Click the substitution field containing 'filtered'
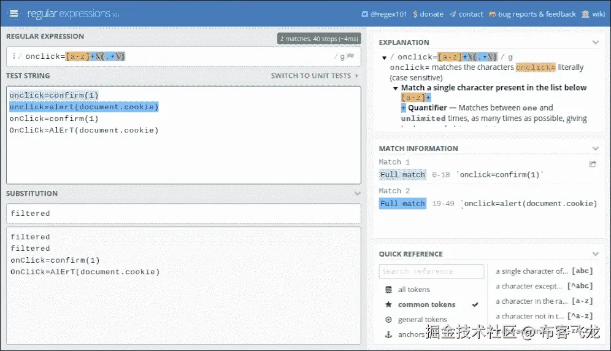Screen dimensions: 611x351 [x=183, y=214]
